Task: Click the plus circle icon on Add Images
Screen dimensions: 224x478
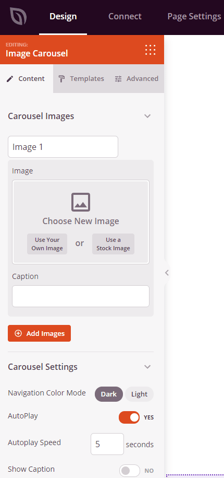Action: point(18,333)
